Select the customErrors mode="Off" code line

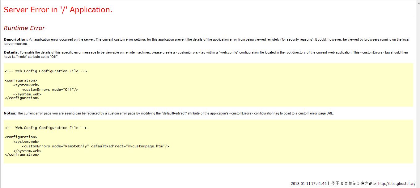click(50, 90)
